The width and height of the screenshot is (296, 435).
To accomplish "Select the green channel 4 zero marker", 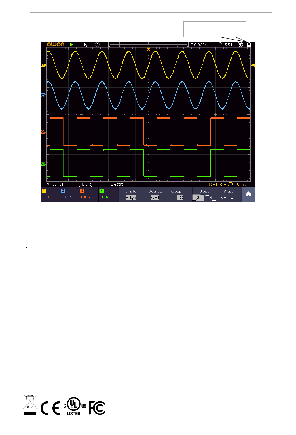I will tap(44, 164).
